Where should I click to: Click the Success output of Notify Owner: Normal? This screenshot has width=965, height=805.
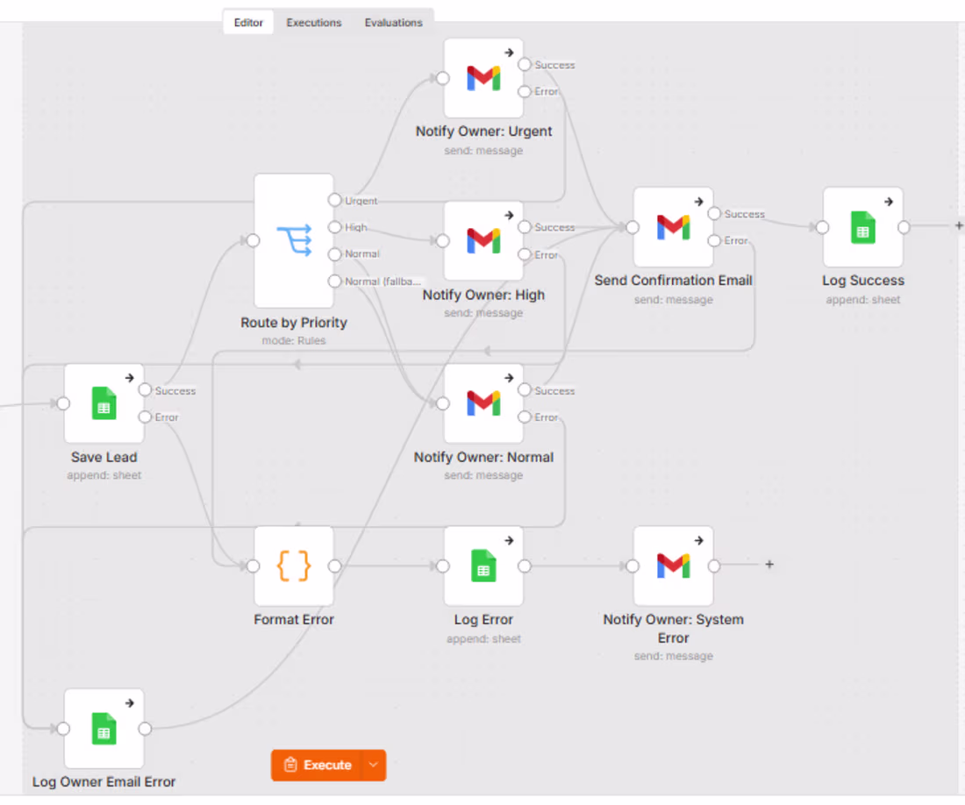coord(525,390)
